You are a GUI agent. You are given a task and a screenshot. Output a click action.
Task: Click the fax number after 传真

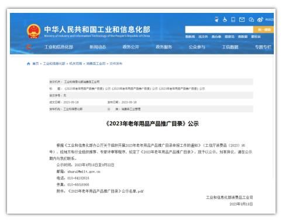(x=78, y=184)
